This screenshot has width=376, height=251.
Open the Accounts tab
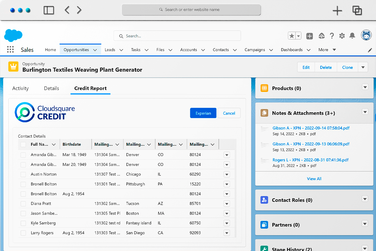point(188,49)
